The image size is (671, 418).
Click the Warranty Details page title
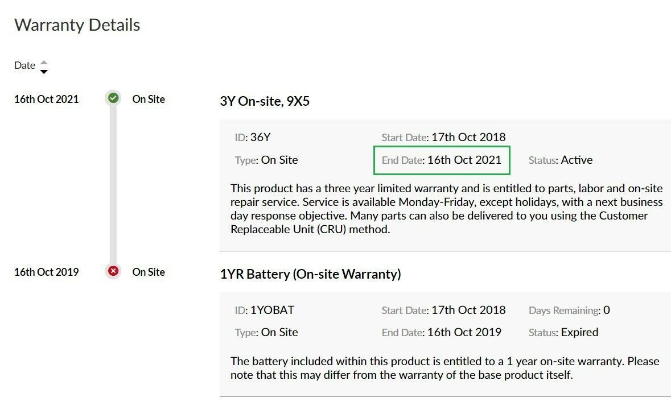(77, 25)
